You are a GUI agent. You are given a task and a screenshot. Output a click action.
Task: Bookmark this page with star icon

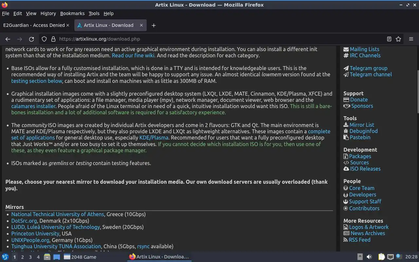tap(398, 39)
